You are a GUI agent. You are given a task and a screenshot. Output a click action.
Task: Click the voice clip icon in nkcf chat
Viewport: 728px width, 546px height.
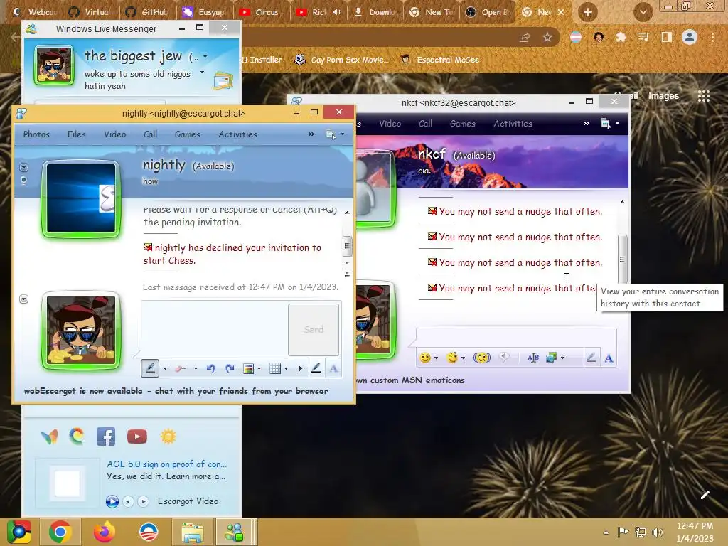(x=504, y=357)
